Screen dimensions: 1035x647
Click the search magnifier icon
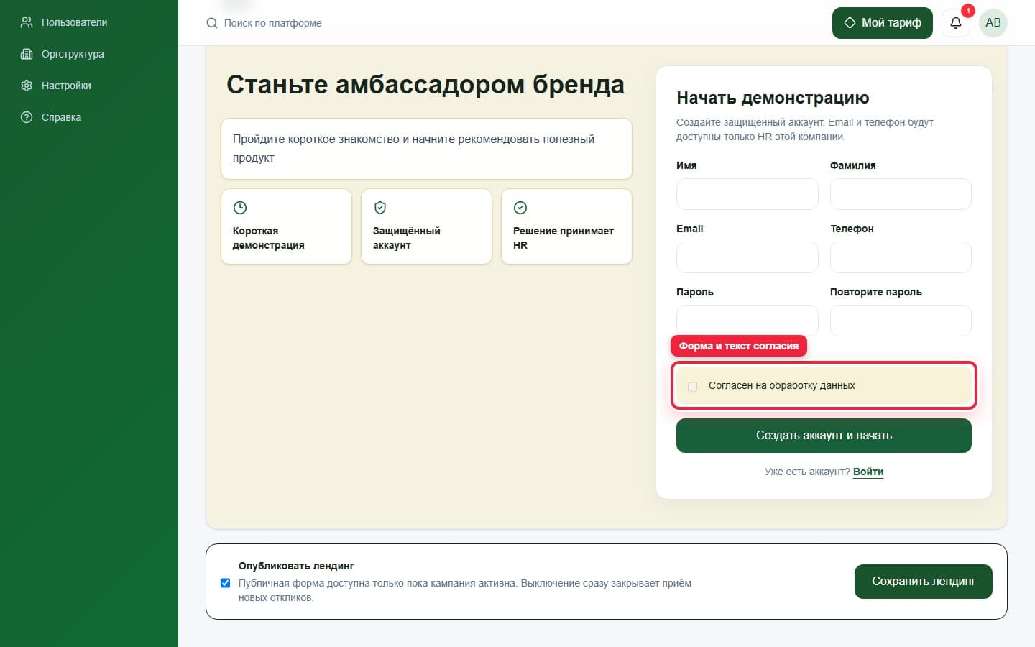click(x=212, y=23)
